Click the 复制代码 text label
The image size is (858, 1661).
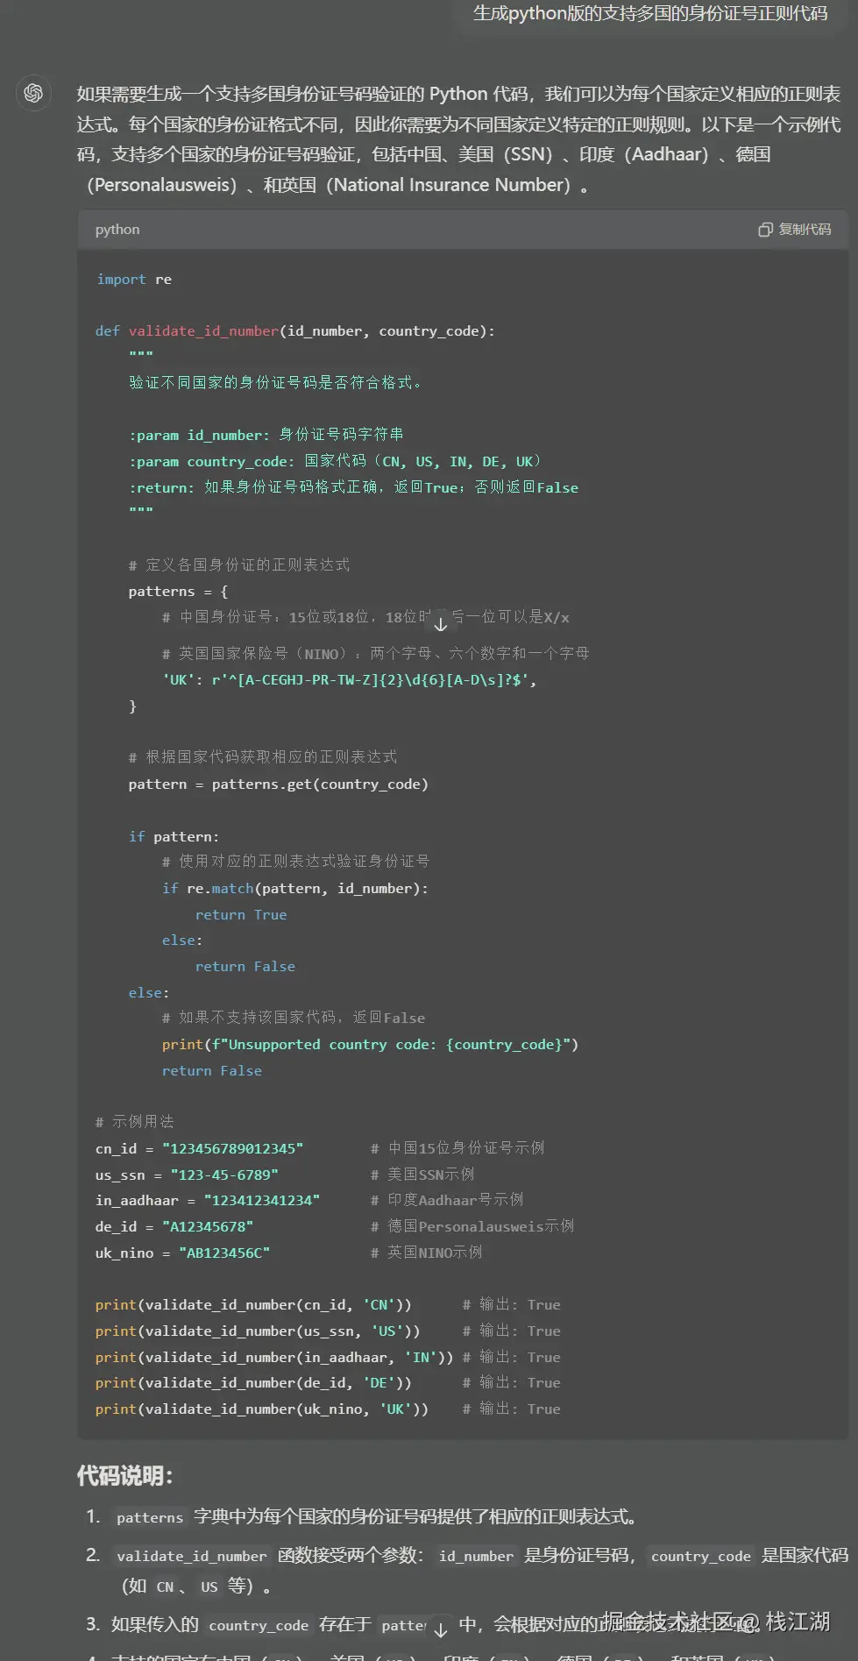pos(805,230)
